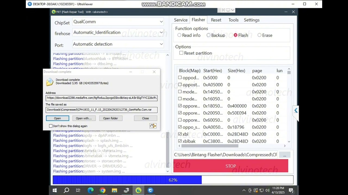Click the download Address URL field
This screenshot has width=348, height=195.
click(x=101, y=98)
